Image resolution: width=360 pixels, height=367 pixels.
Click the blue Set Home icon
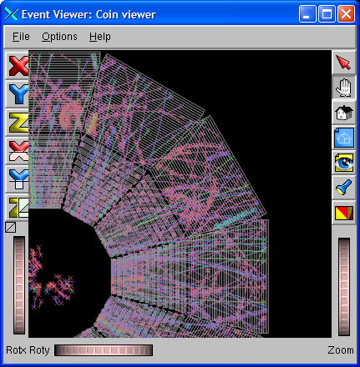(344, 138)
